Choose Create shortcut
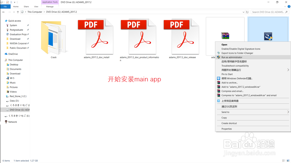Screen dimensions: 291x163 [253, 123]
